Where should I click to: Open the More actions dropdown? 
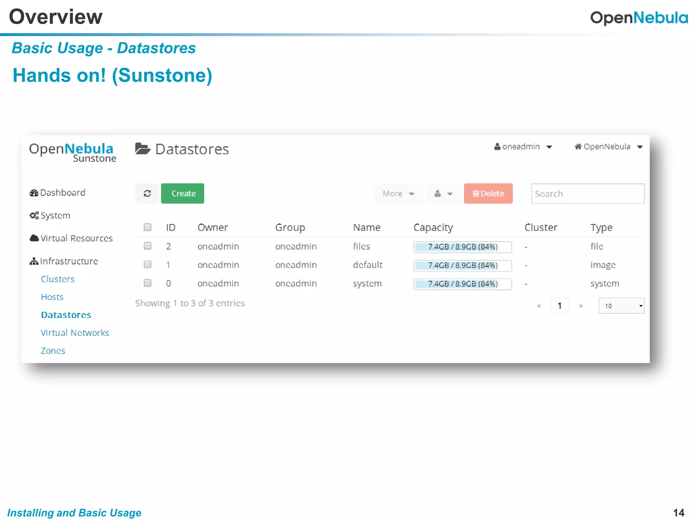398,194
